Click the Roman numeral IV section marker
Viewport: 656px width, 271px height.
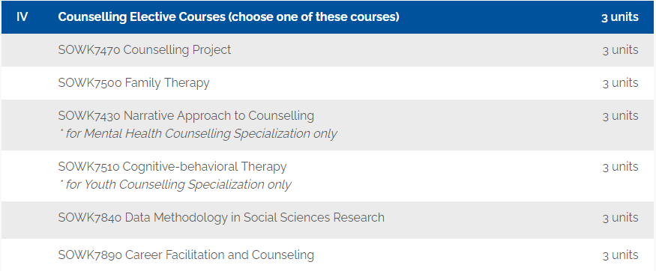pyautogui.click(x=22, y=17)
